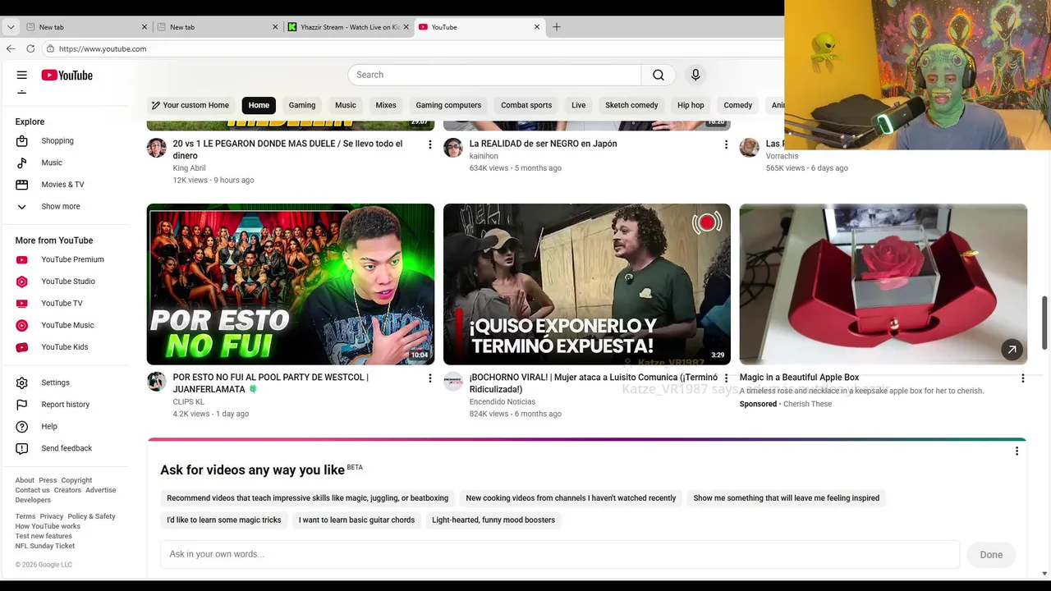The image size is (1051, 591).
Task: Open sponsored ad external link arrow
Action: click(x=1012, y=350)
